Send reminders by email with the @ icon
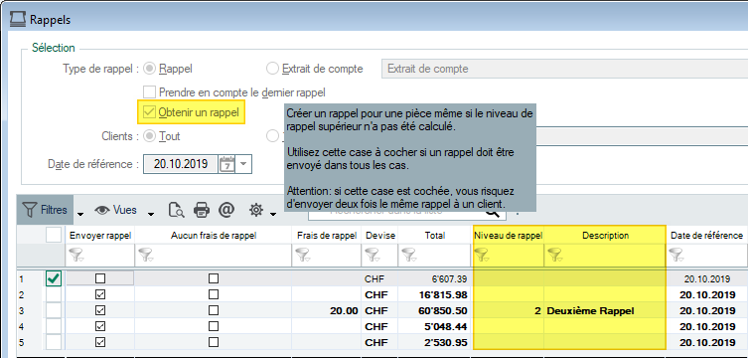Viewport: 748px width, 358px height. pos(226,210)
